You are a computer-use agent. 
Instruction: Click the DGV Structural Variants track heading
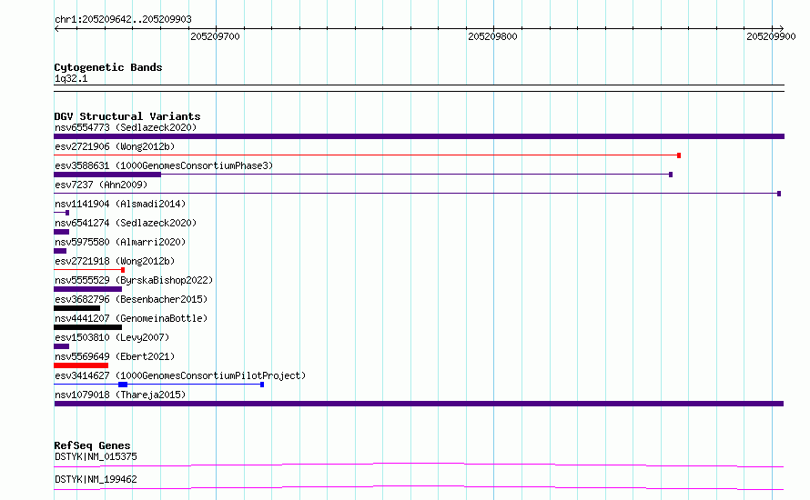click(127, 116)
